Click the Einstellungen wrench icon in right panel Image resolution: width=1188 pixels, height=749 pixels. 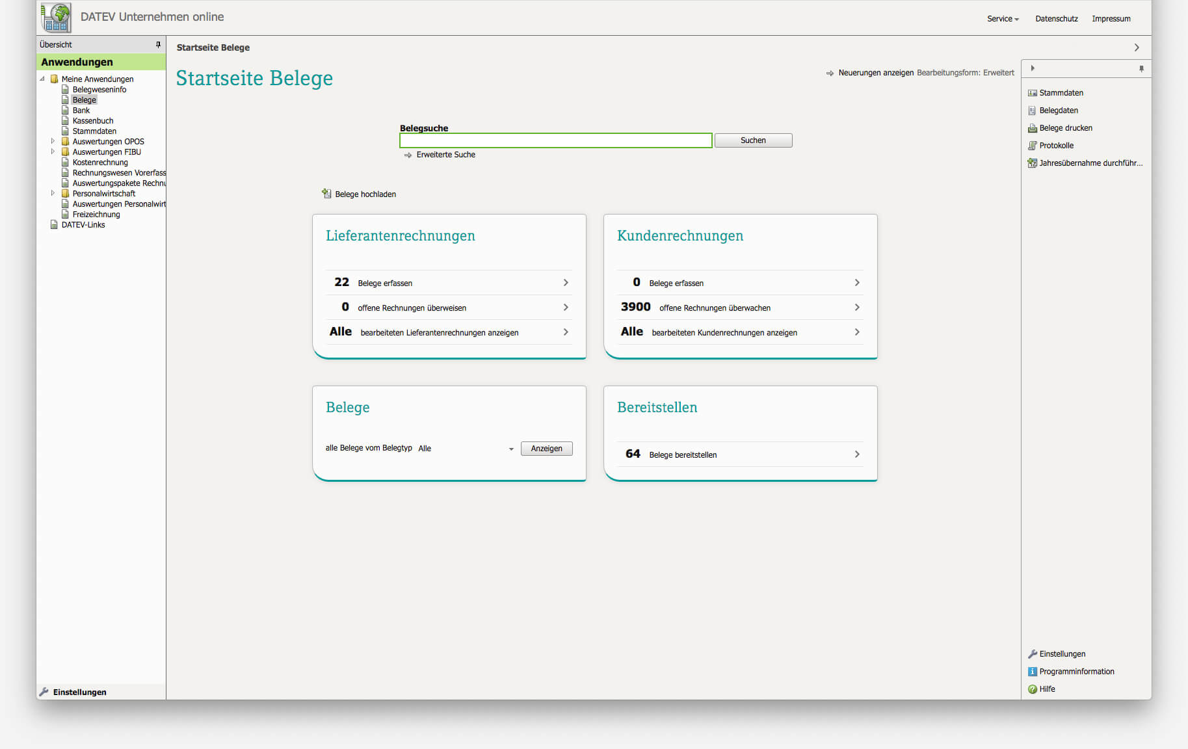point(1032,654)
